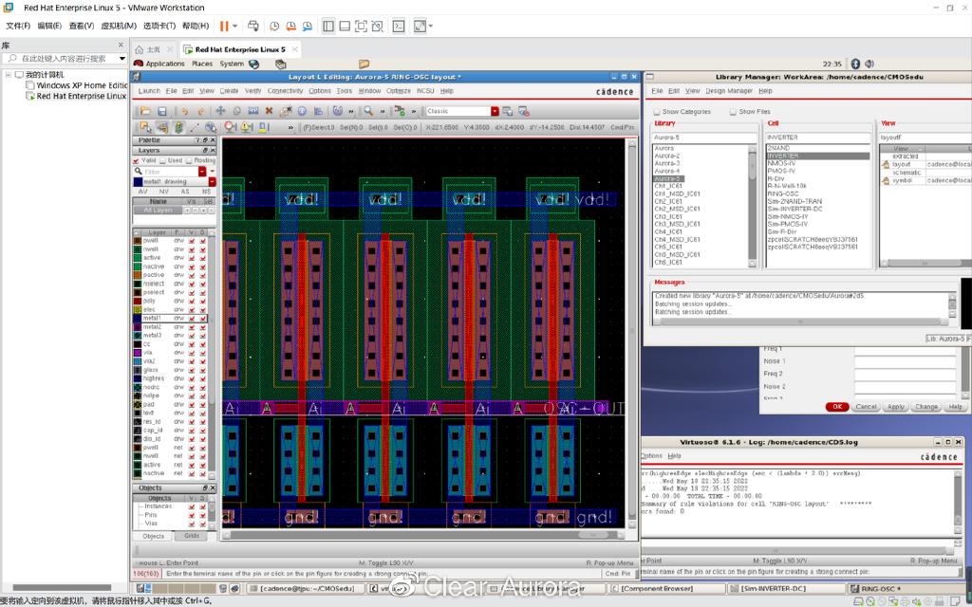The image size is (972, 607).
Task: Click the Create Instance icon with green plus
Action: coord(400,112)
